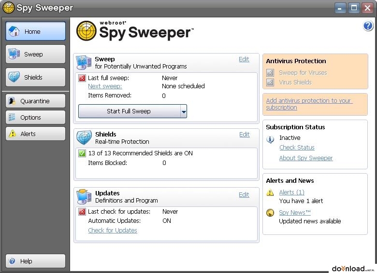377x273 pixels.
Task: Edit the Updates settings
Action: point(244,195)
